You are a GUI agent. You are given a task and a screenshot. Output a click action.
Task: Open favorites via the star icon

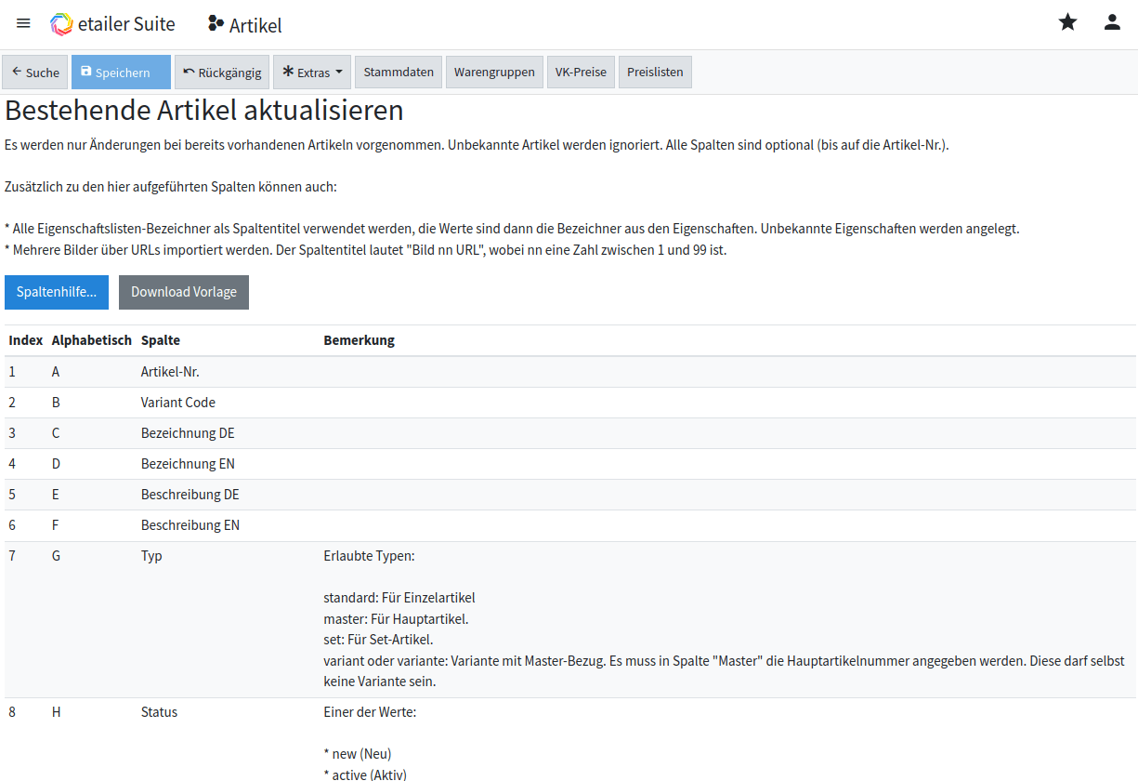point(1067,22)
